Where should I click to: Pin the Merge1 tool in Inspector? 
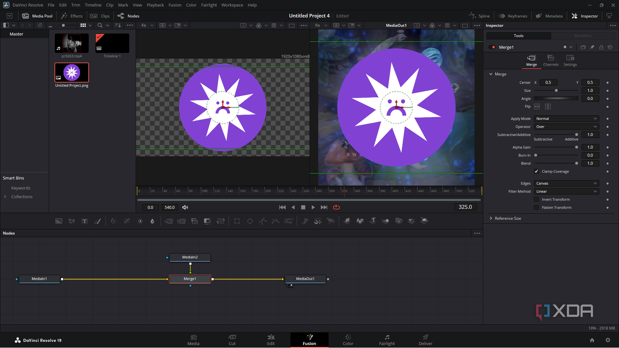coord(592,47)
